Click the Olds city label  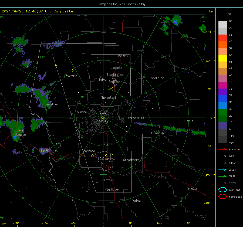103,113
